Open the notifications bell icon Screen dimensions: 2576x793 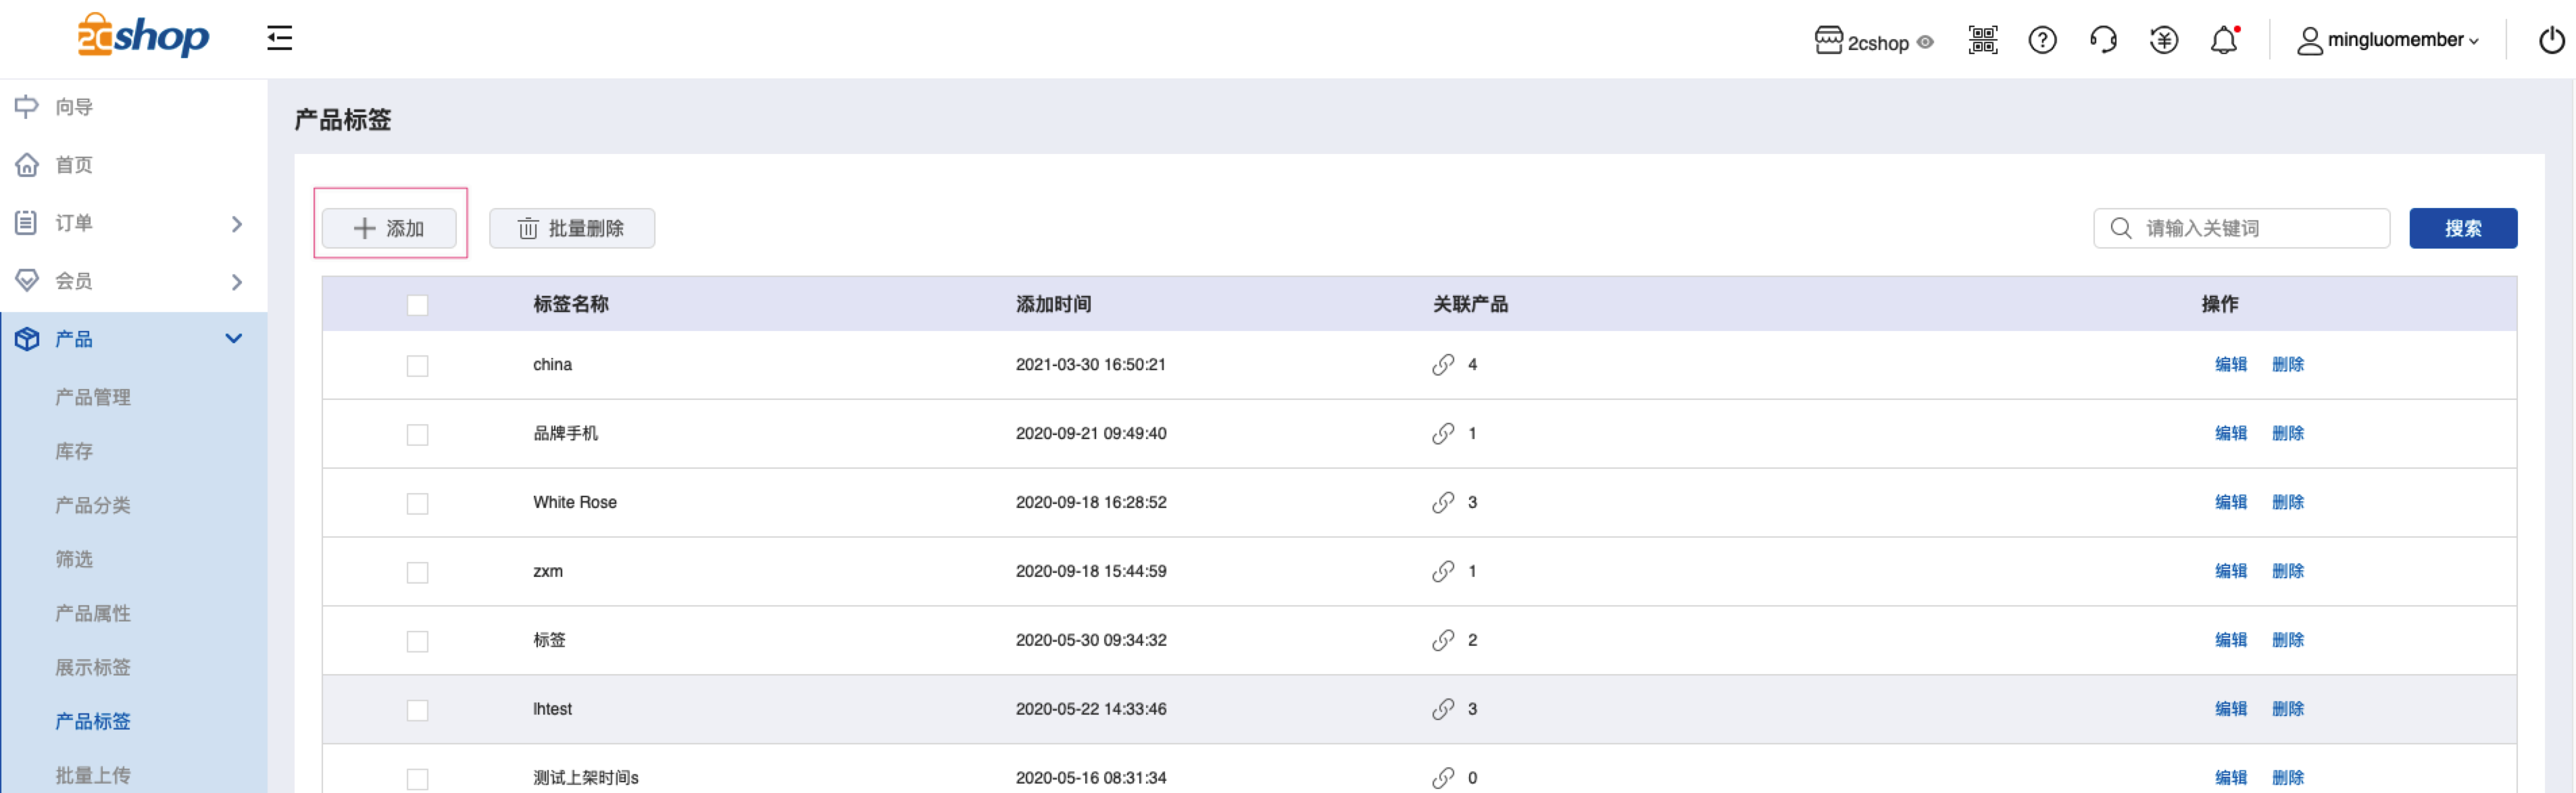tap(2224, 40)
